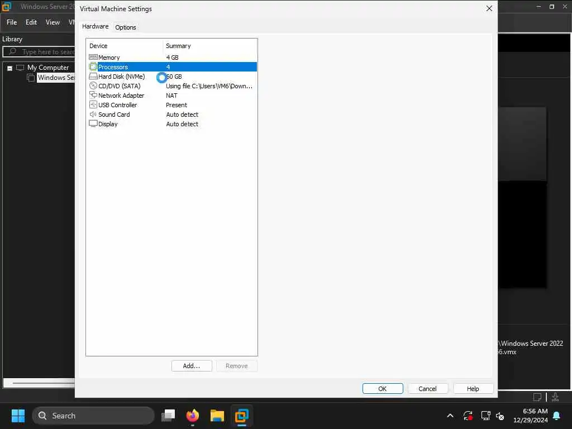Viewport: 572px width, 429px height.
Task: Click the Cancel button
Action: 427,389
